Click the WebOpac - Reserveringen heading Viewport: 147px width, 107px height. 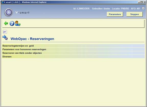coord(32,39)
